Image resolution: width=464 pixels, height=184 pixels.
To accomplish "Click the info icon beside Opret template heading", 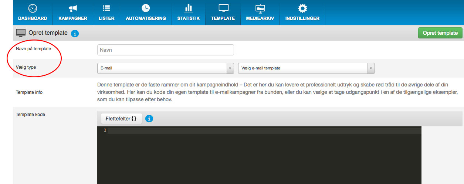I will [x=75, y=34].
